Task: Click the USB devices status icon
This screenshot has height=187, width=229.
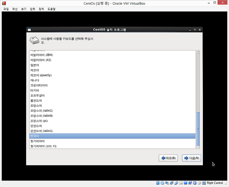Action: (x=176, y=183)
